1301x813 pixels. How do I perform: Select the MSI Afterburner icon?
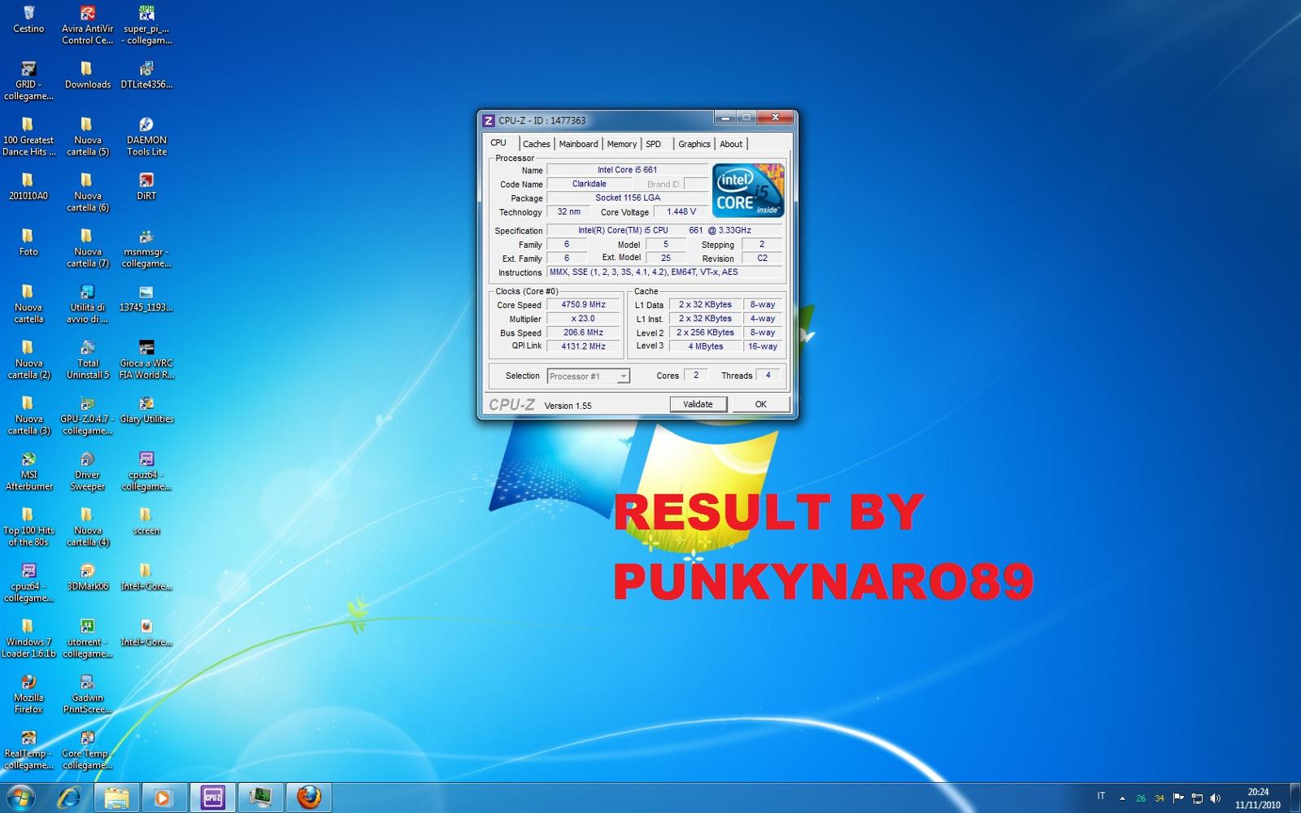(28, 472)
